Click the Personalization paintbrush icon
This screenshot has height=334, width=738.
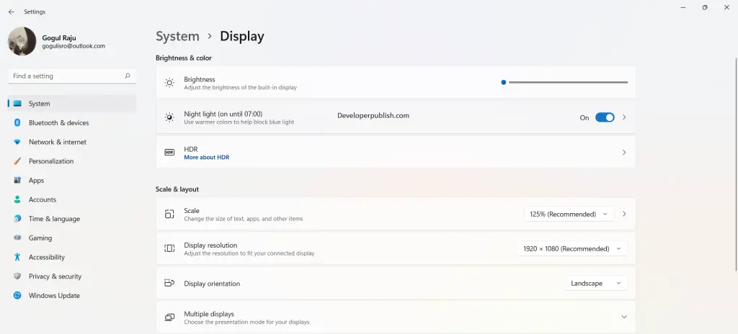tap(17, 161)
